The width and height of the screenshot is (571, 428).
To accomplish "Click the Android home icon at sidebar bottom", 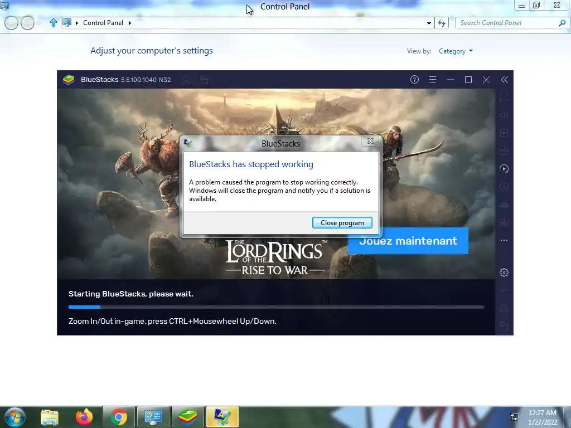I will pos(504,308).
